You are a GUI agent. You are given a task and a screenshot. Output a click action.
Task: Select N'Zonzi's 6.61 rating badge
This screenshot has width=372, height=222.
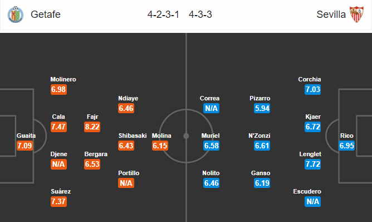262,146
